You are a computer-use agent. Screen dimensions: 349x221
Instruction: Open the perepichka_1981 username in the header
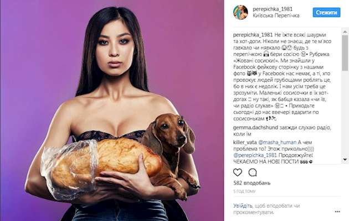pyautogui.click(x=273, y=9)
